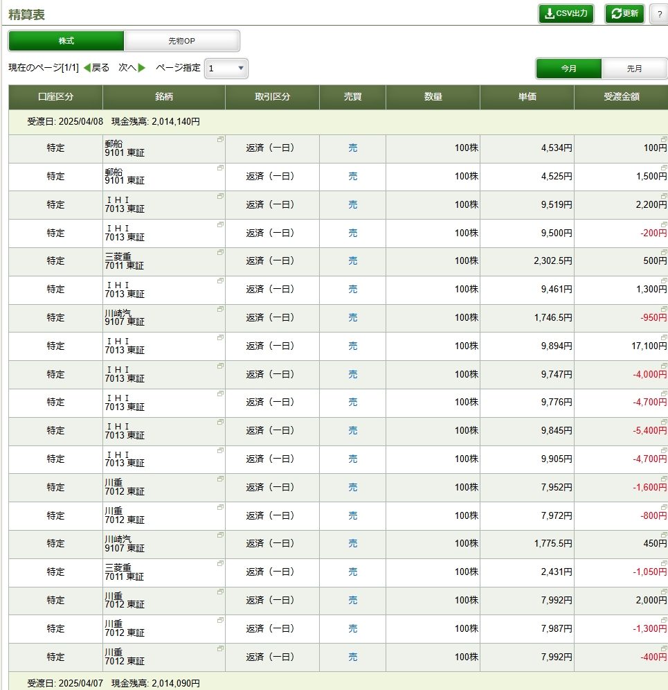Viewport: 668px width, 690px height.
Task: Click the 数量 column header
Action: 433,97
